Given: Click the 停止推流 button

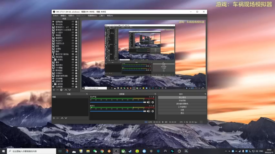Looking at the screenshot, I should click(x=182, y=98).
